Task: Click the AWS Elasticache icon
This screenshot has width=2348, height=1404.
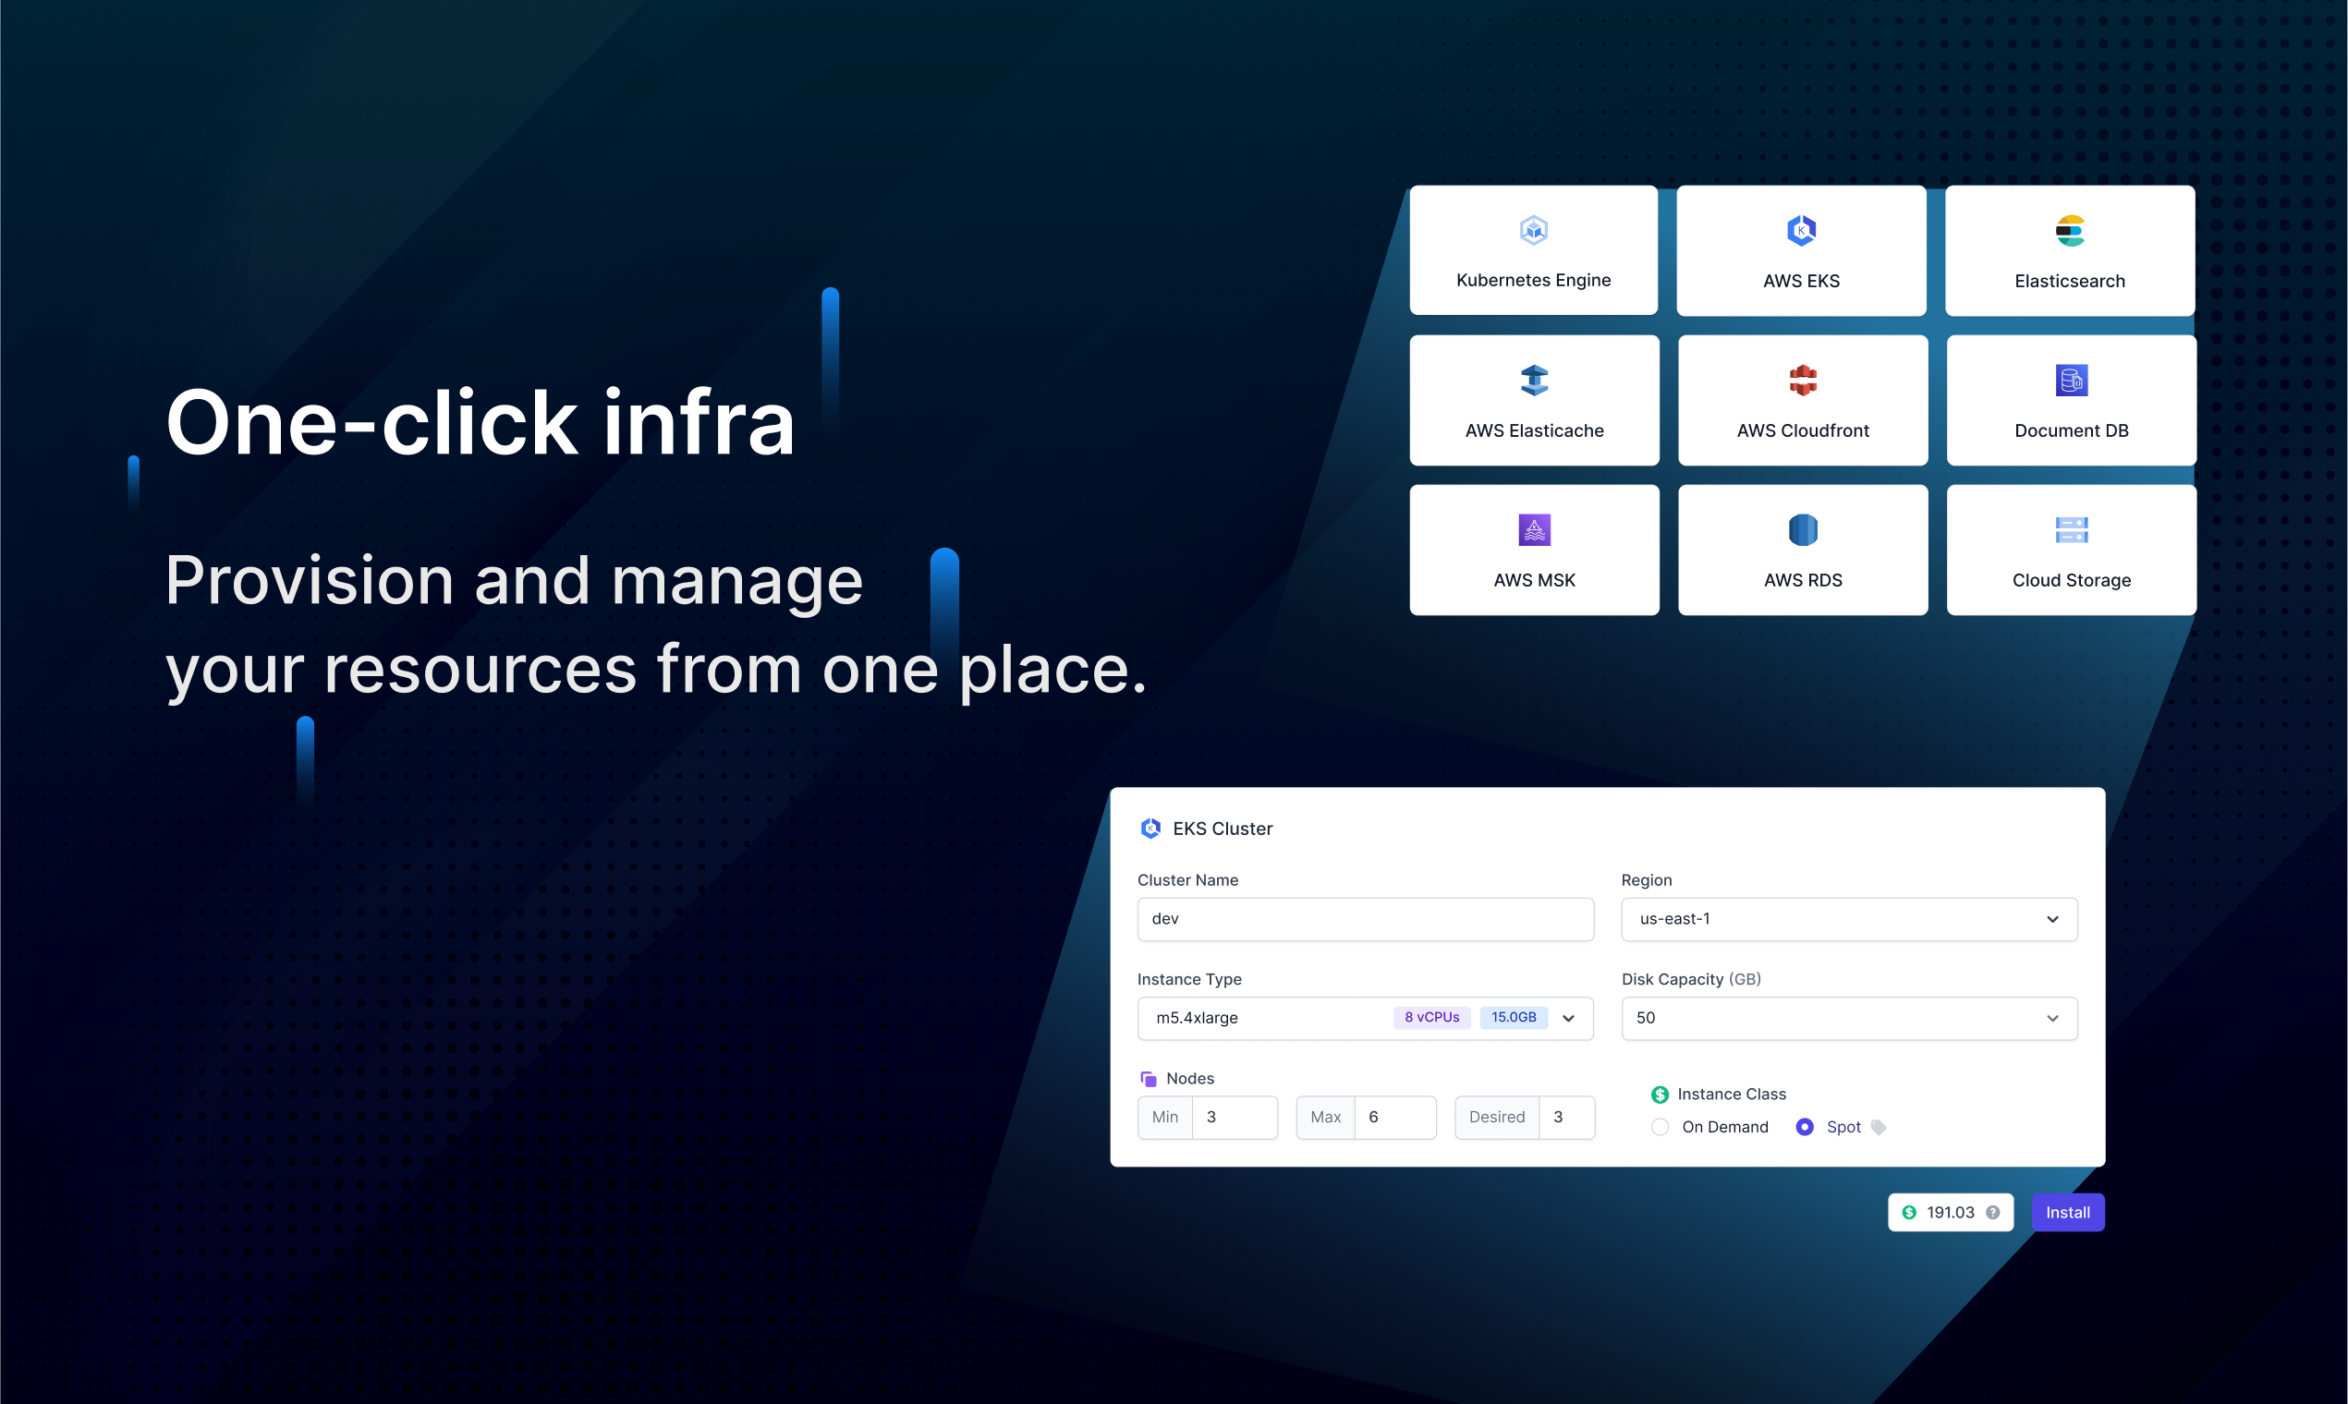Action: click(1534, 380)
